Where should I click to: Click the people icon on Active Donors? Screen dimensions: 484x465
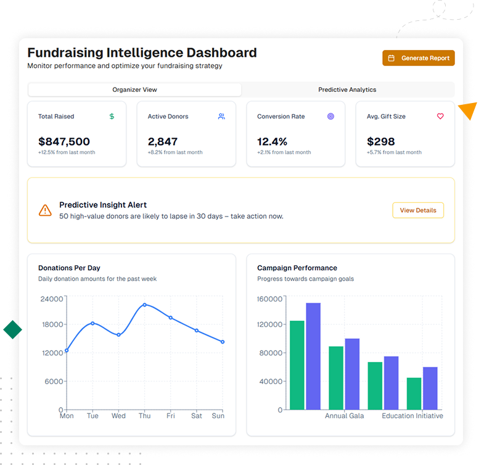(x=221, y=116)
